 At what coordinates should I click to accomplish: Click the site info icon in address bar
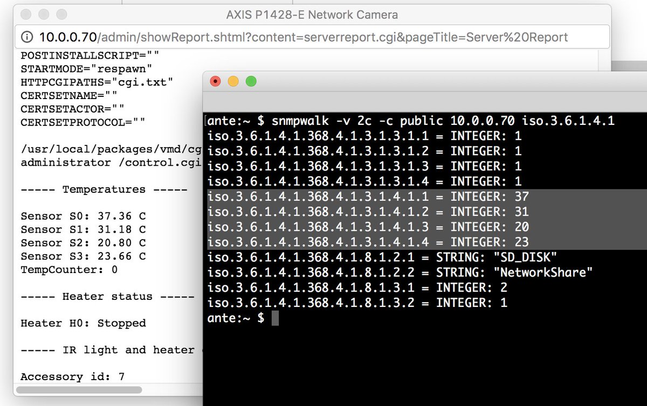[27, 38]
